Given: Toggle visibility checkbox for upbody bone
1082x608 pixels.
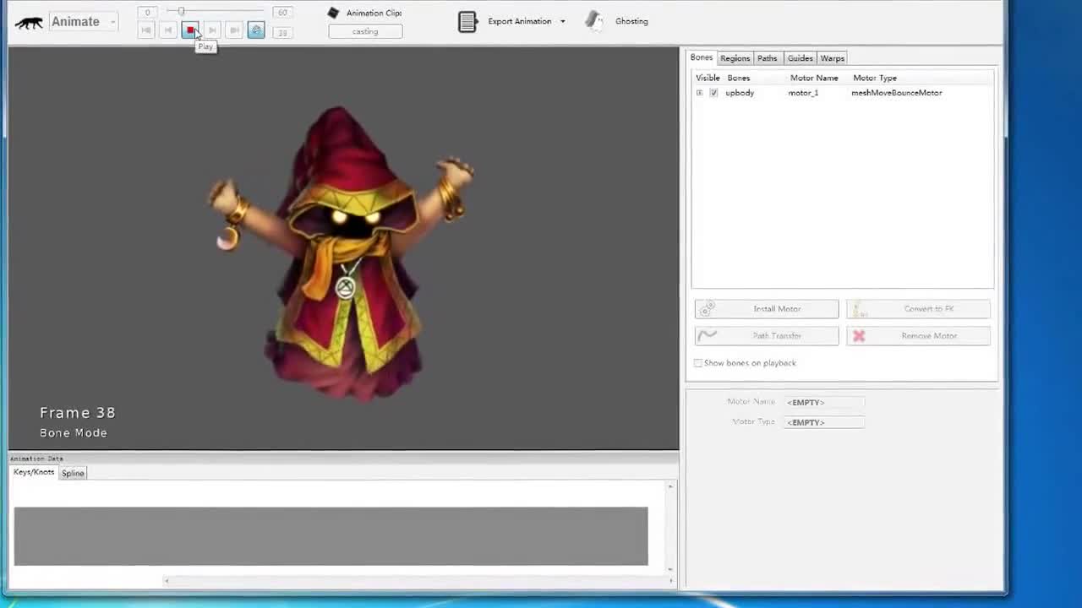Looking at the screenshot, I should [713, 93].
